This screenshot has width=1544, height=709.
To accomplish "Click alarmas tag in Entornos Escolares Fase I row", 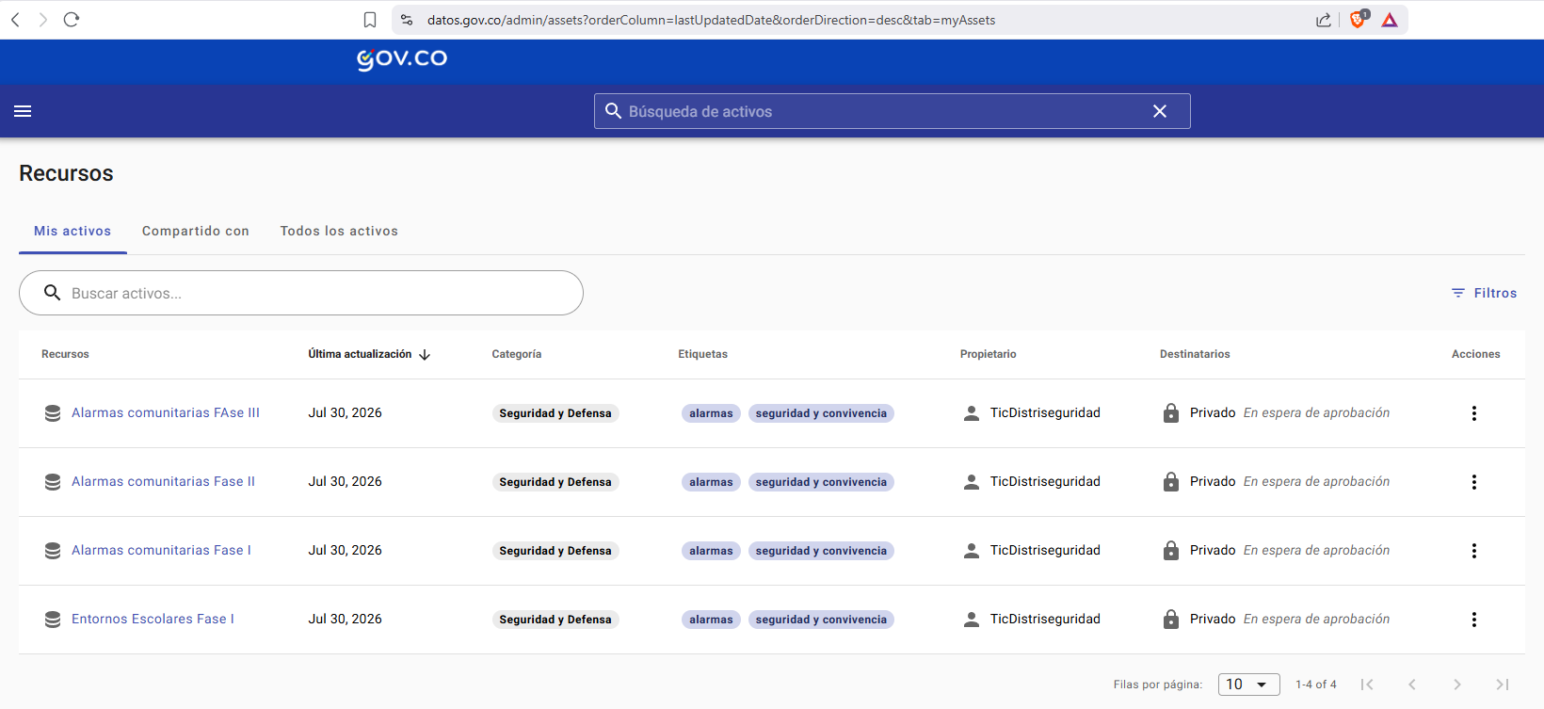I will pyautogui.click(x=711, y=620).
